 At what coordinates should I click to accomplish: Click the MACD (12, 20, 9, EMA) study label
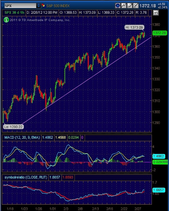(x=22, y=137)
